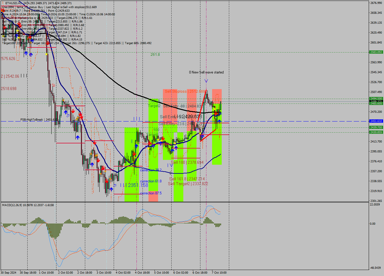Click the '2518.698' left-edge level label
The width and height of the screenshot is (384, 276).
click(x=8, y=89)
